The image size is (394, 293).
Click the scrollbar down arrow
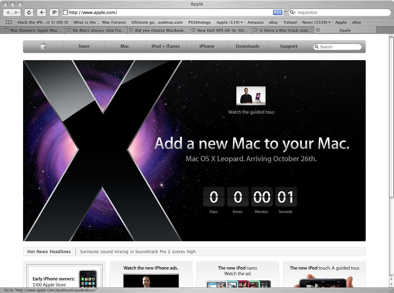[x=391, y=284]
